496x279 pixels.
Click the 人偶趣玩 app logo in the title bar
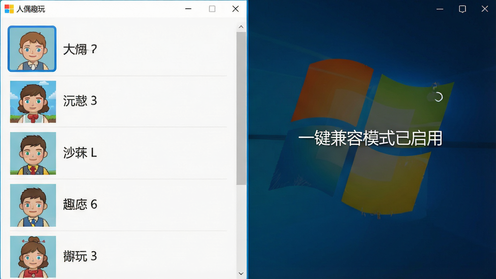pos(9,9)
